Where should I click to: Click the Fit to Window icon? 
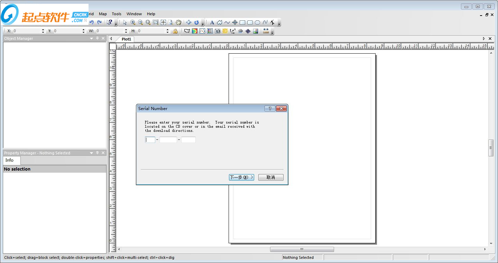point(163,22)
